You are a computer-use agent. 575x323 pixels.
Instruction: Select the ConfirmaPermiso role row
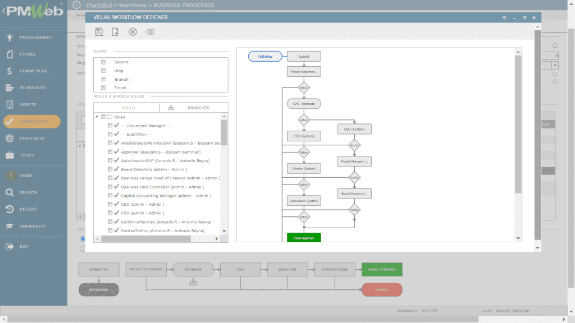pos(166,222)
